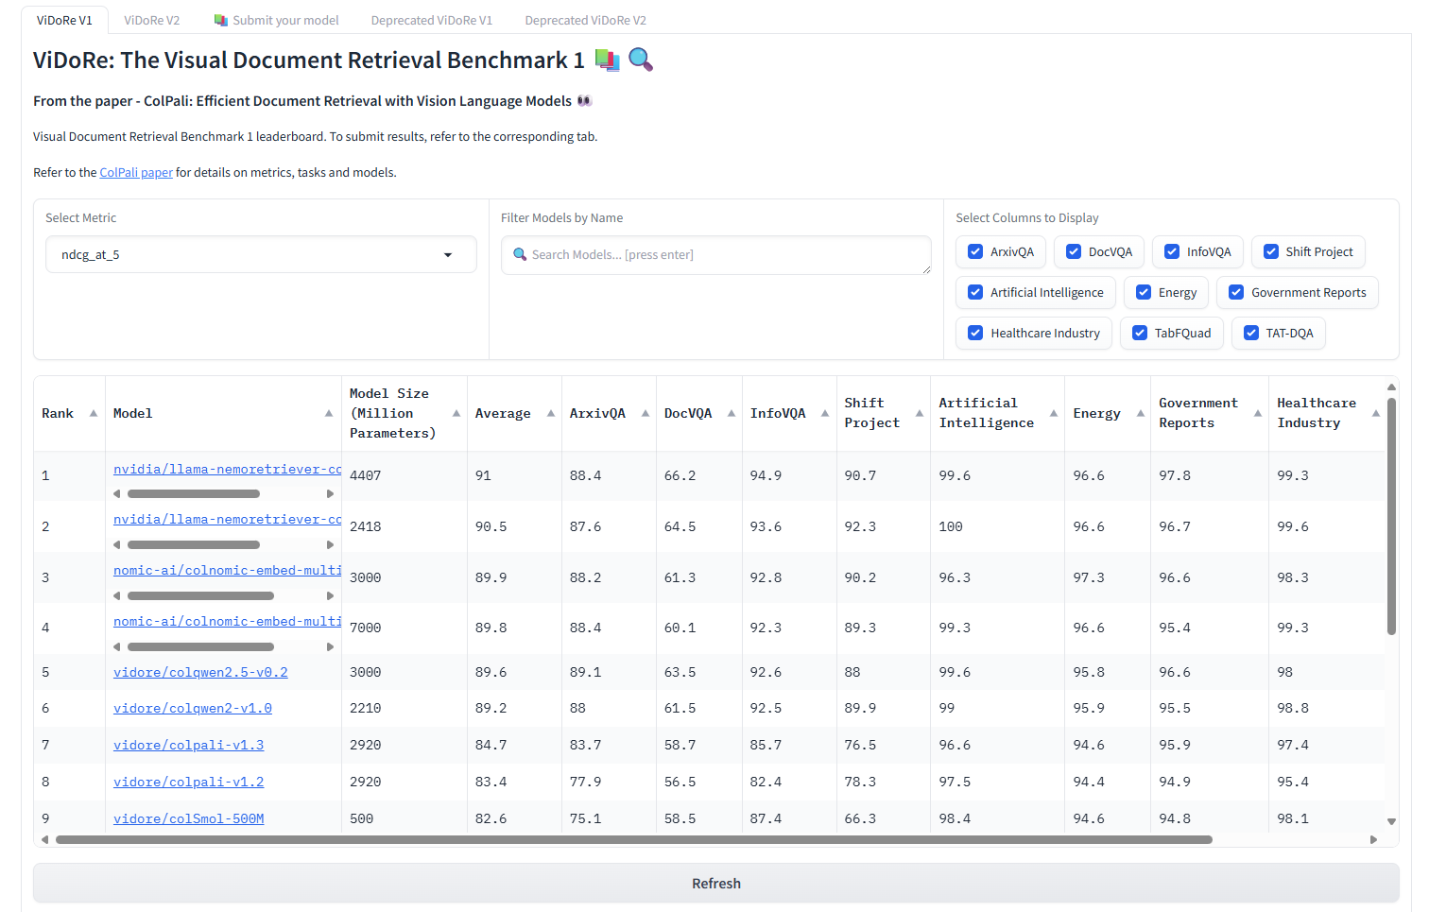The height and width of the screenshot is (912, 1429).
Task: Toggle the TabFQuad column checkbox
Action: pyautogui.click(x=1140, y=333)
